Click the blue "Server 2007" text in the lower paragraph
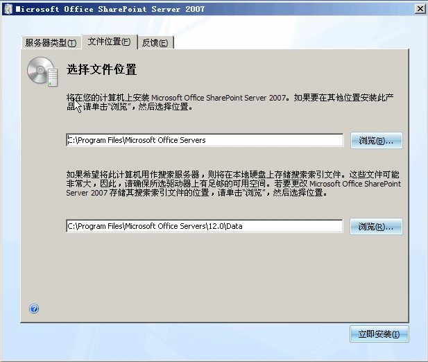This screenshot has width=428, height=362. [87, 193]
